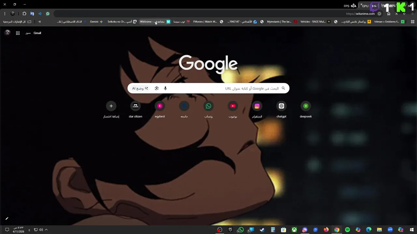Open the tab groups grid icon in bookmarks bar
This screenshot has height=234, width=417.
(413, 22)
